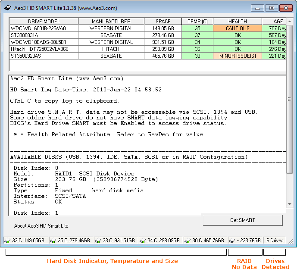The height and width of the screenshot is (275, 297).
Task: Click drive icon next to 34 C 298.09GB
Action: tap(143, 241)
